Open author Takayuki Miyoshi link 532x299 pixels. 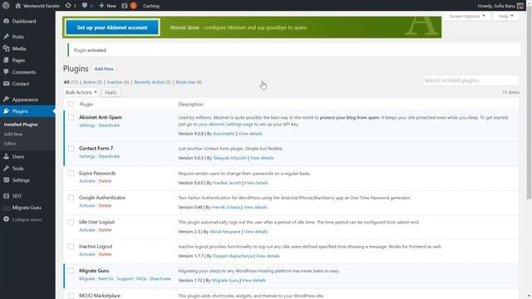pyautogui.click(x=229, y=158)
